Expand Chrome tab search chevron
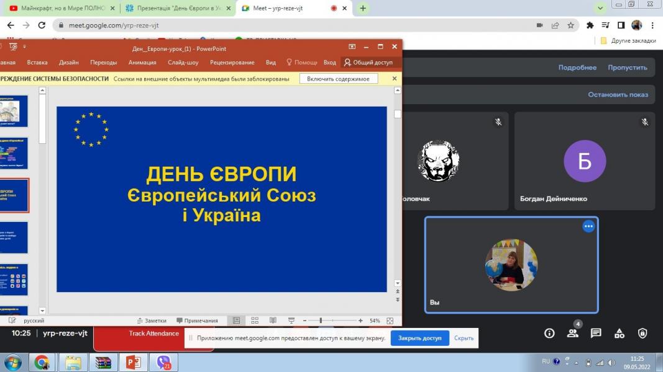The width and height of the screenshot is (663, 372). tap(600, 8)
